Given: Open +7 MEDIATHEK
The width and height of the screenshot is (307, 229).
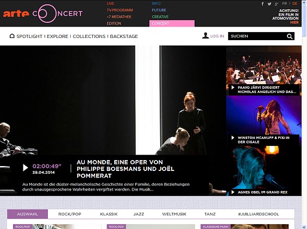Looking at the screenshot, I should pos(119,17).
